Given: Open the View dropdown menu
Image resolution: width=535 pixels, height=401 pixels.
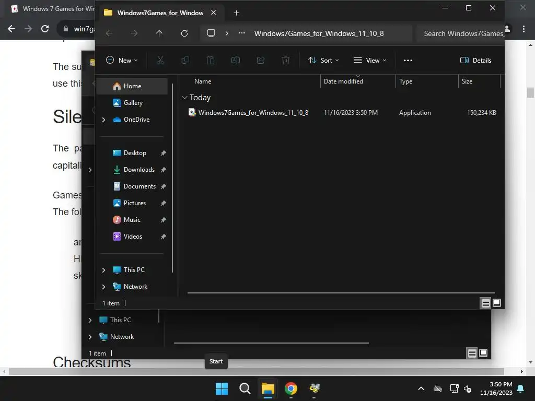Looking at the screenshot, I should coord(370,61).
